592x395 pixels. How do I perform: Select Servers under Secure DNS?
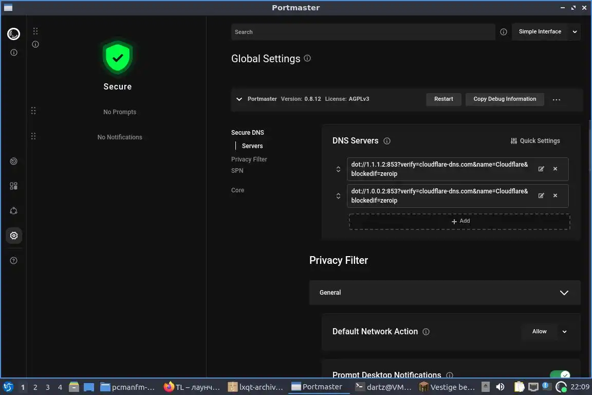pyautogui.click(x=252, y=146)
